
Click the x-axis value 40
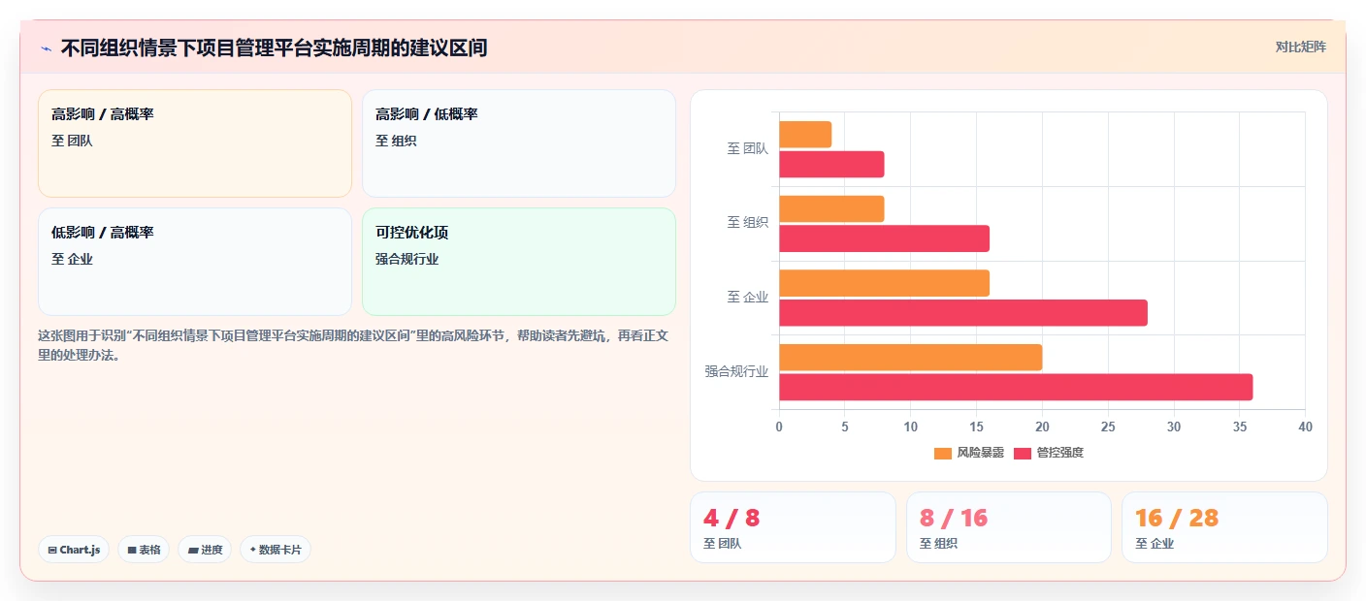pyautogui.click(x=1305, y=427)
